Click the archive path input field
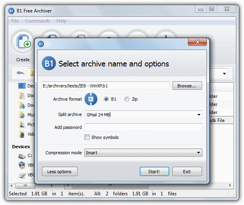Screen dimensions: 244x205 [105, 85]
